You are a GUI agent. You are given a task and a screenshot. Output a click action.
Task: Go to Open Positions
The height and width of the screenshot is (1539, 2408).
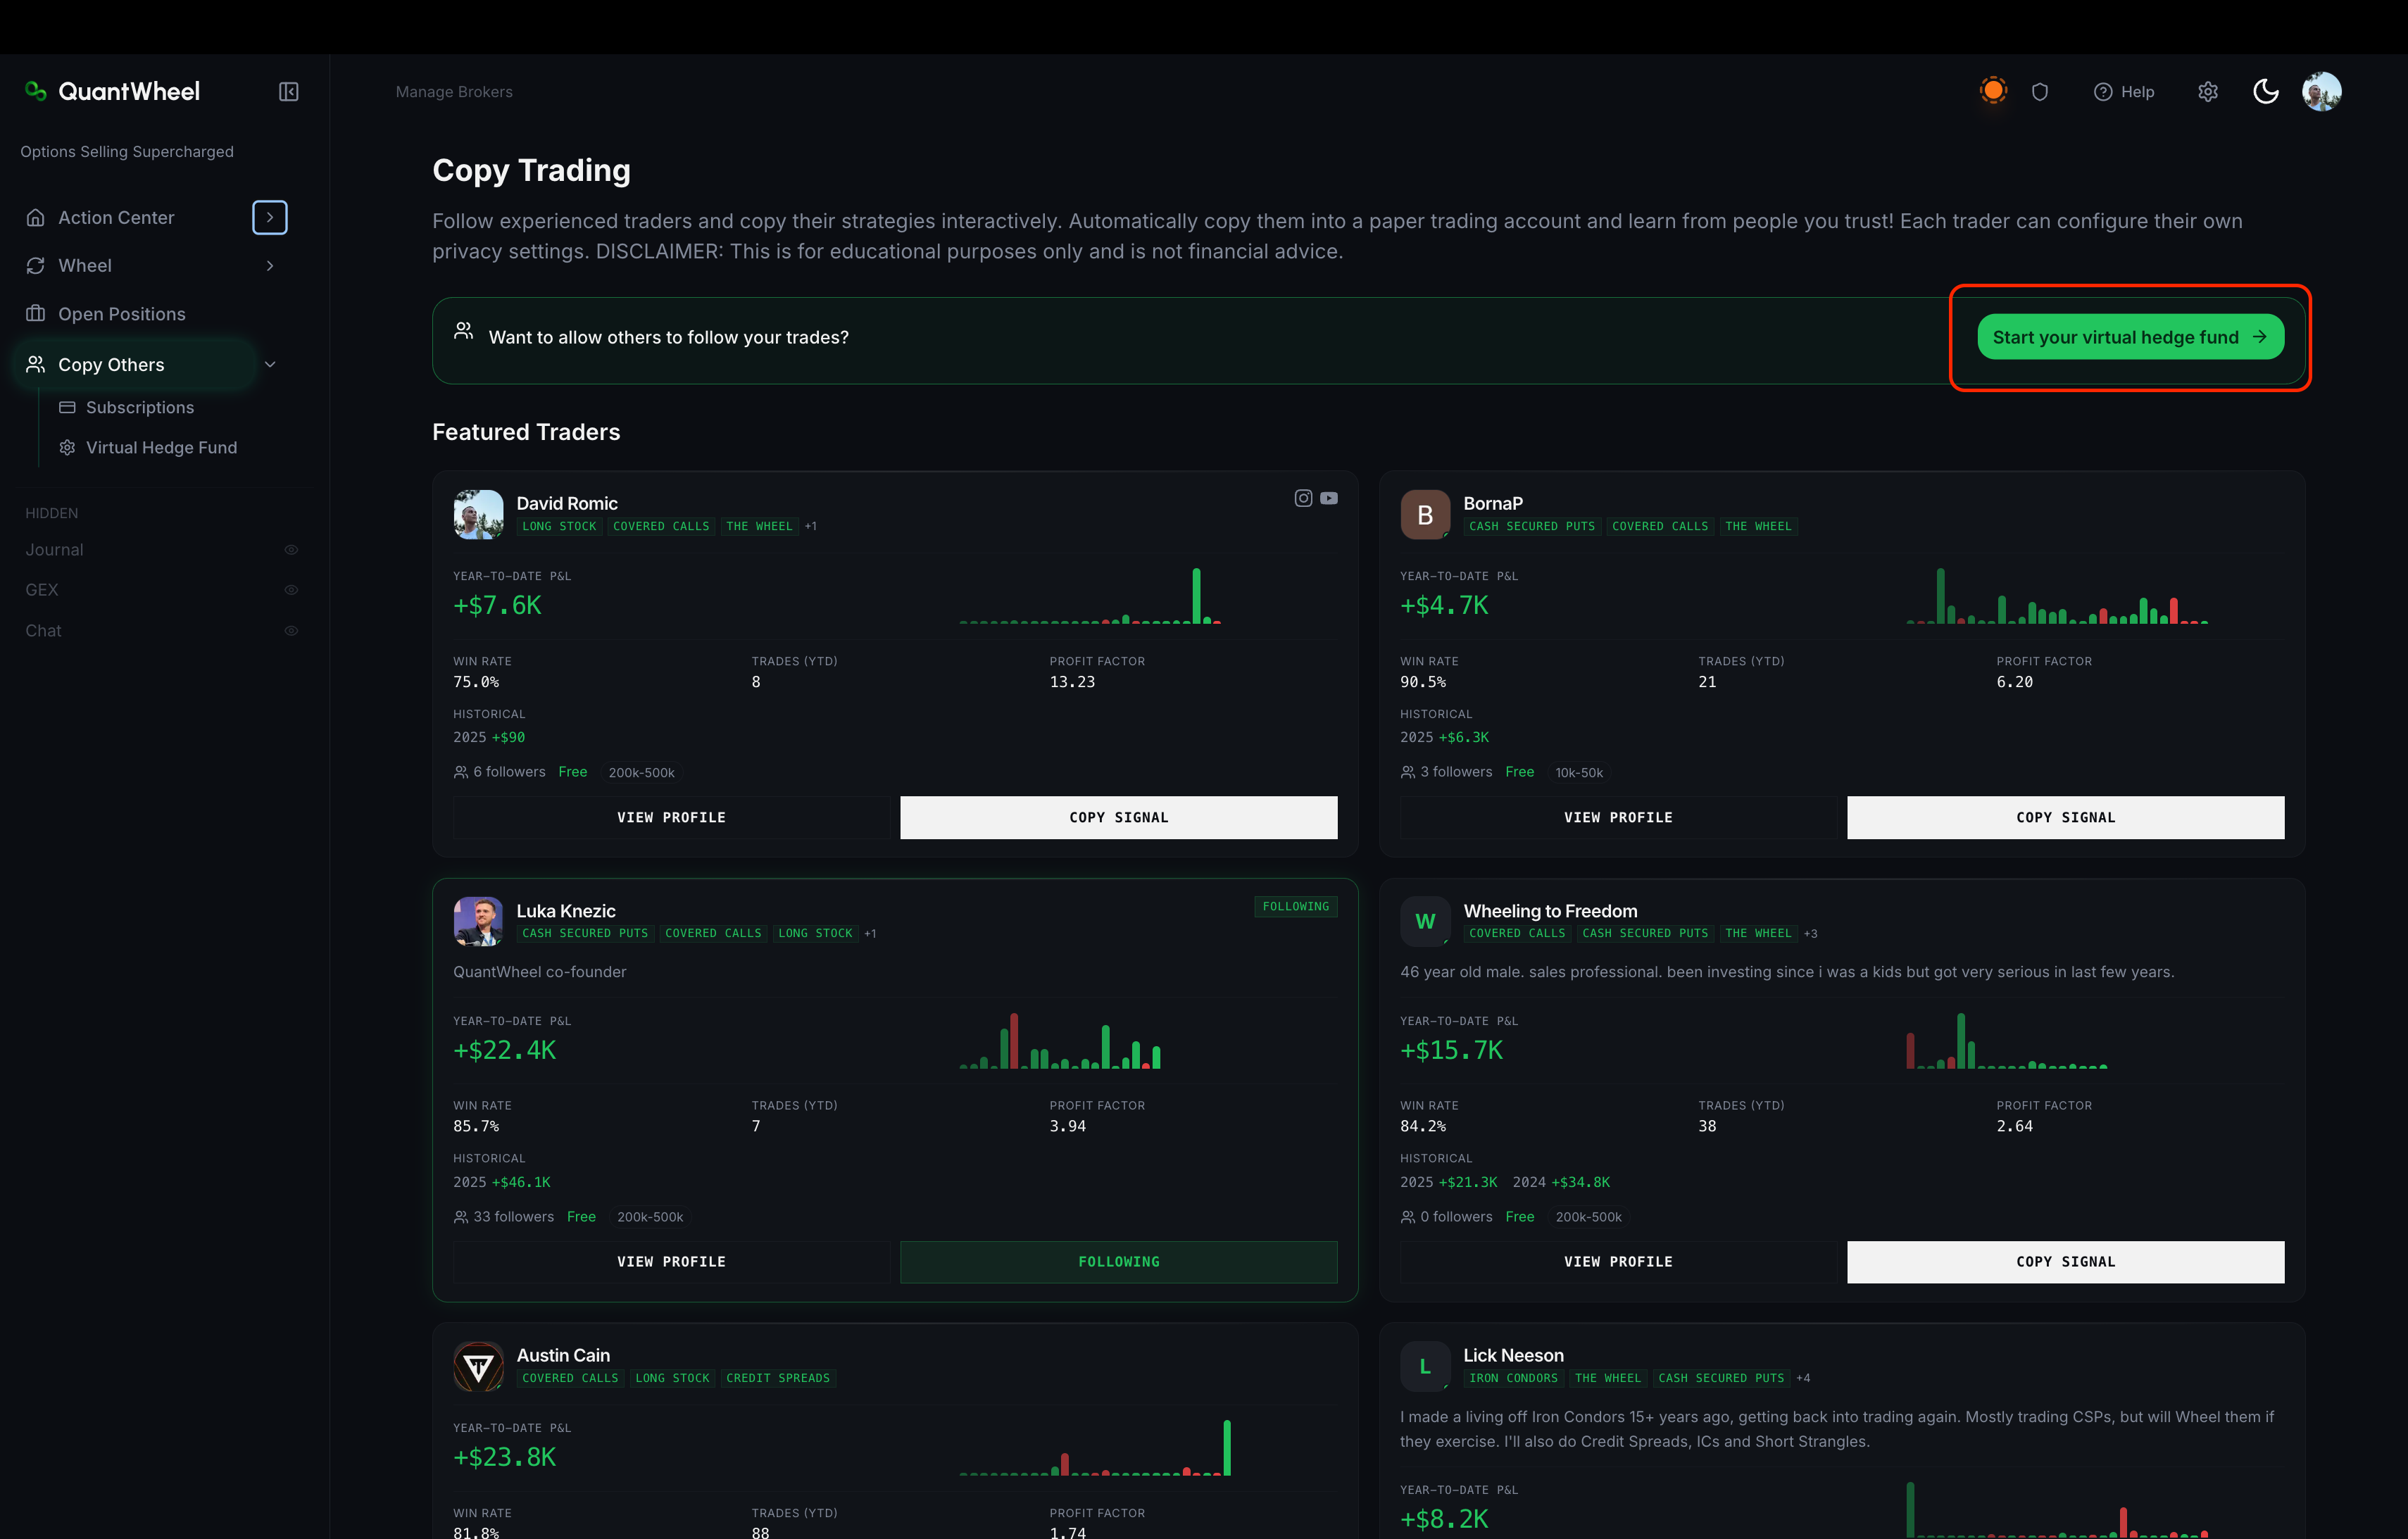[122, 314]
